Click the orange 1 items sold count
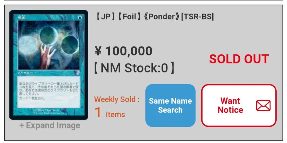 click(x=110, y=112)
